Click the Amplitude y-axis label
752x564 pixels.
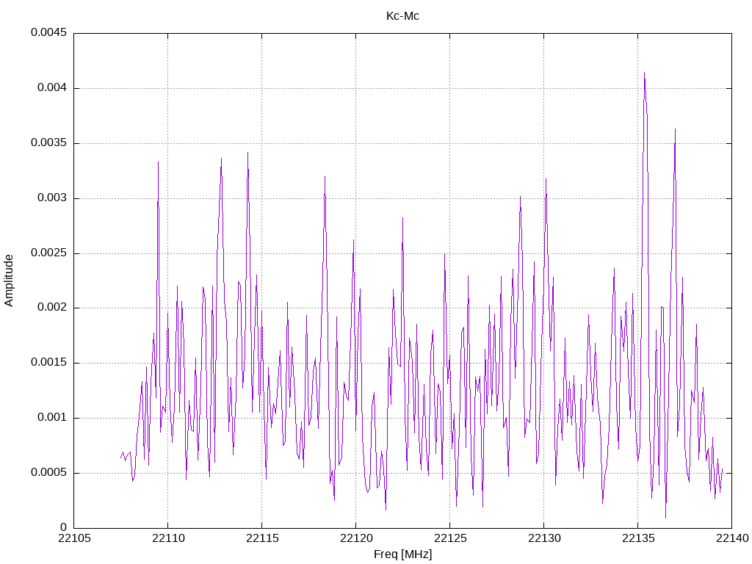point(9,281)
